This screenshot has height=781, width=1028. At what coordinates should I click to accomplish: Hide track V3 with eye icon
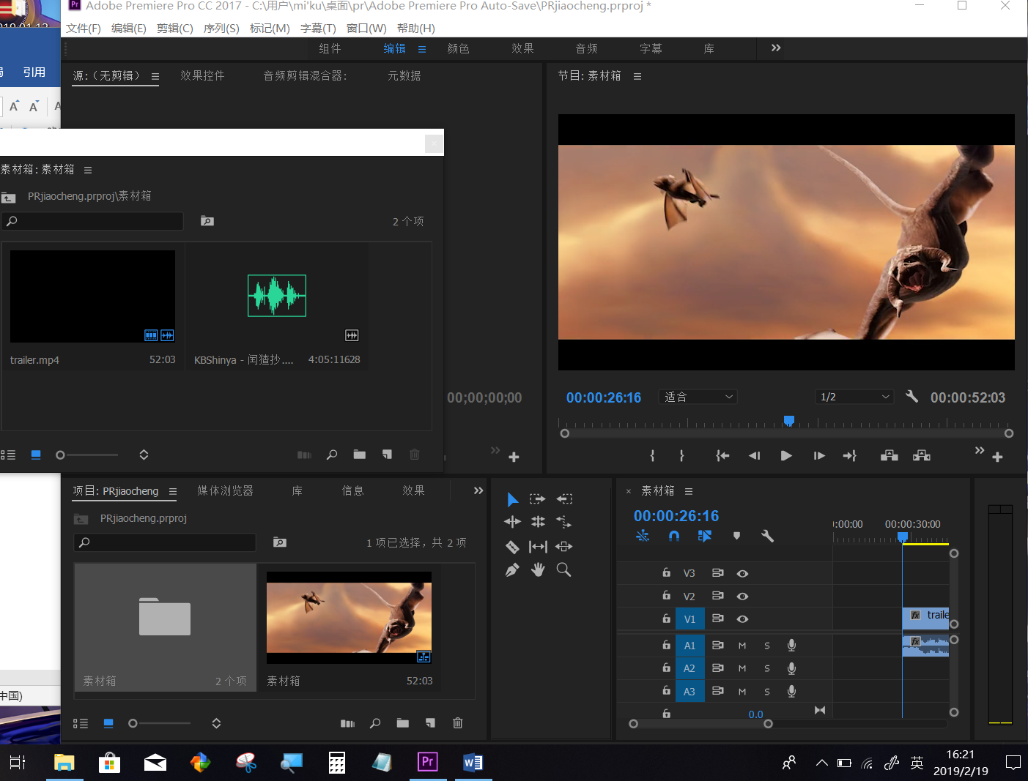[x=742, y=574]
